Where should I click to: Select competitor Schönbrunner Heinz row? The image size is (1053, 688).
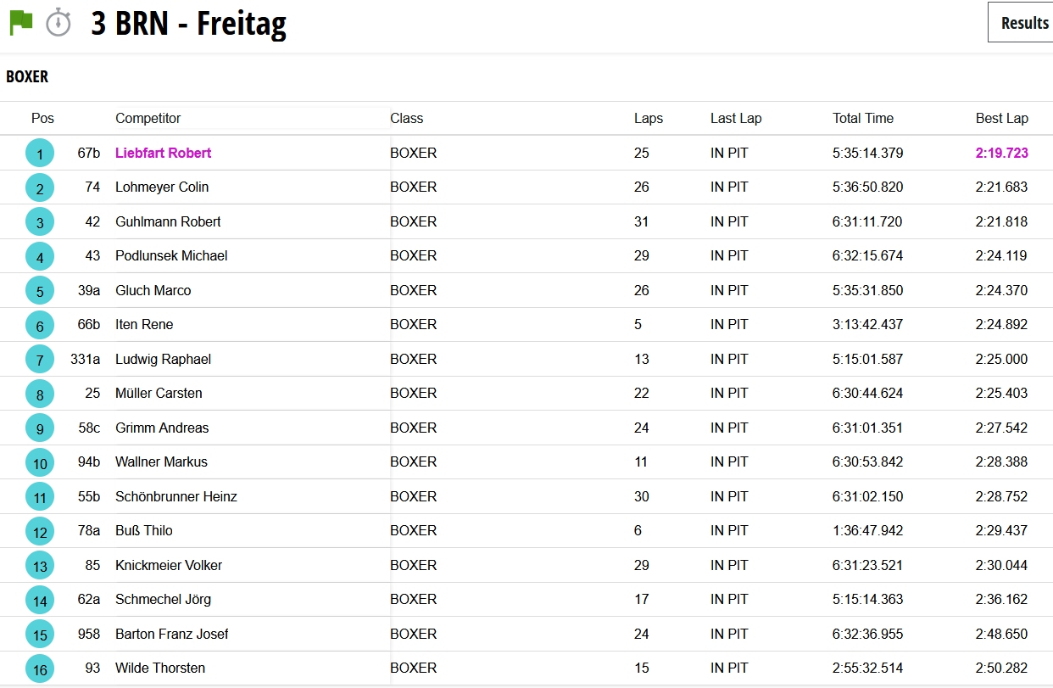pos(176,497)
